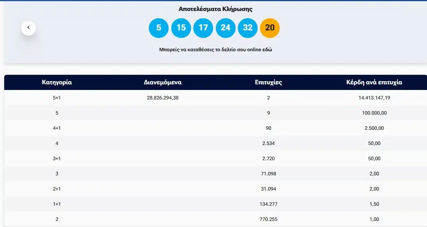Click the orange bonus ball 20
427x227 pixels.
tap(270, 28)
